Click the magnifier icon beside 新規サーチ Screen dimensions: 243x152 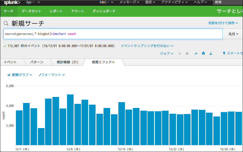coord(6,24)
